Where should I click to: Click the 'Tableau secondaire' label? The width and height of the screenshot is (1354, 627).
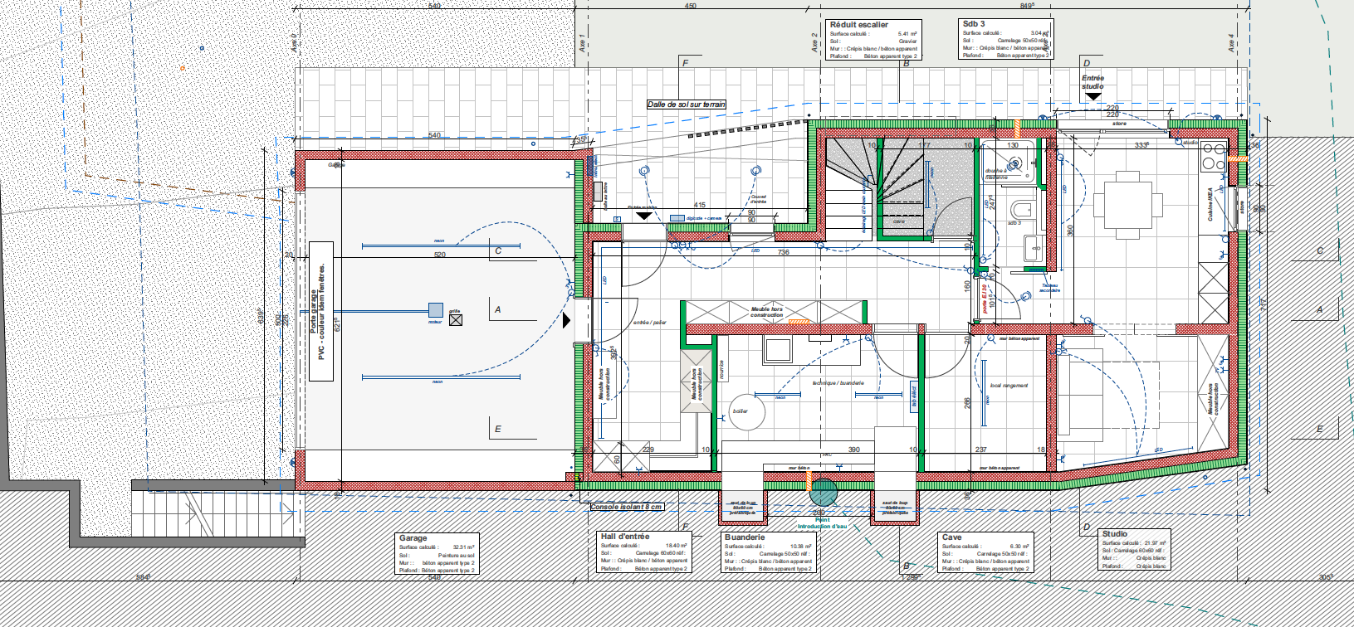pos(1050,288)
